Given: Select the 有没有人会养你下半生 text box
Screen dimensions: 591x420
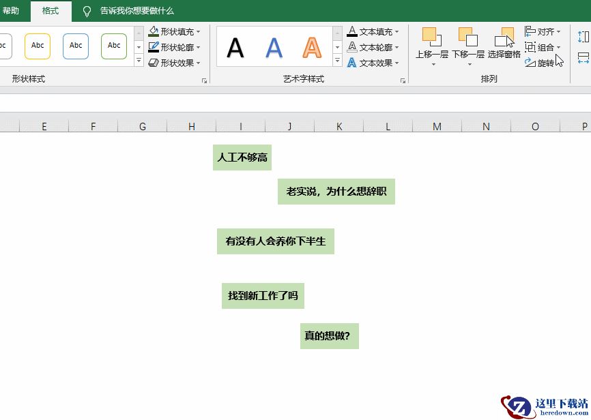Looking at the screenshot, I should pos(276,241).
